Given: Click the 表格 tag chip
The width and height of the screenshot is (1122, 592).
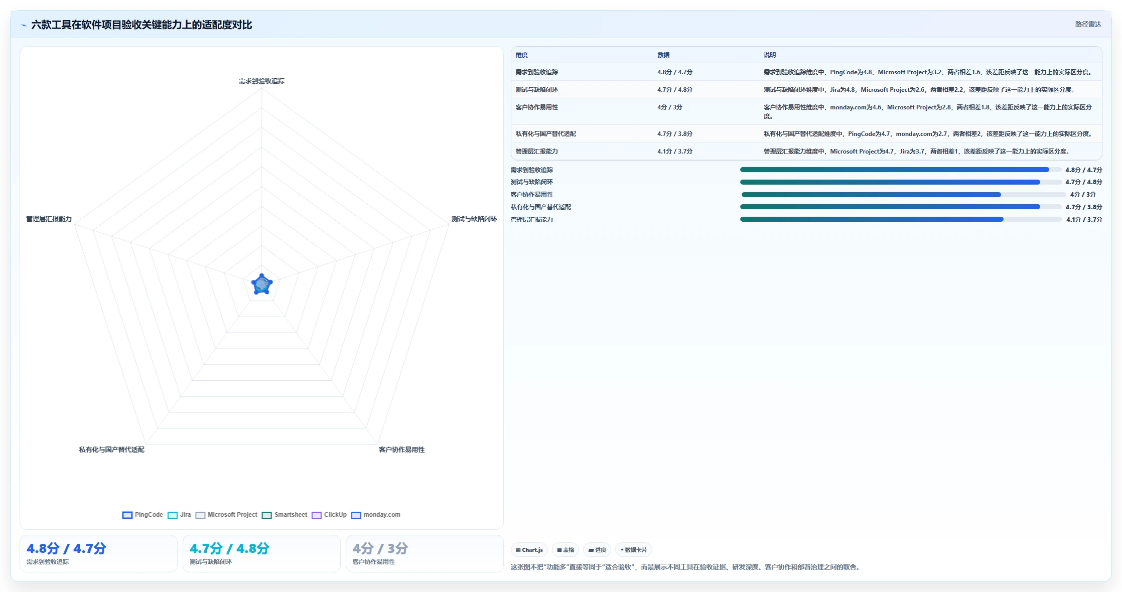Looking at the screenshot, I should point(566,550).
